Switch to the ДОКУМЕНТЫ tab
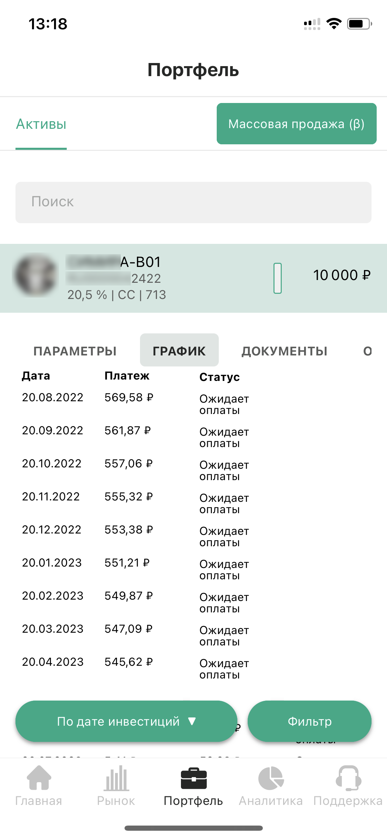 coord(284,351)
